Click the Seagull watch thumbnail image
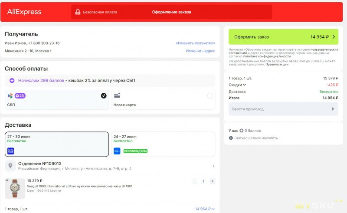Screen dimensions: 347x213 [x=15, y=188]
